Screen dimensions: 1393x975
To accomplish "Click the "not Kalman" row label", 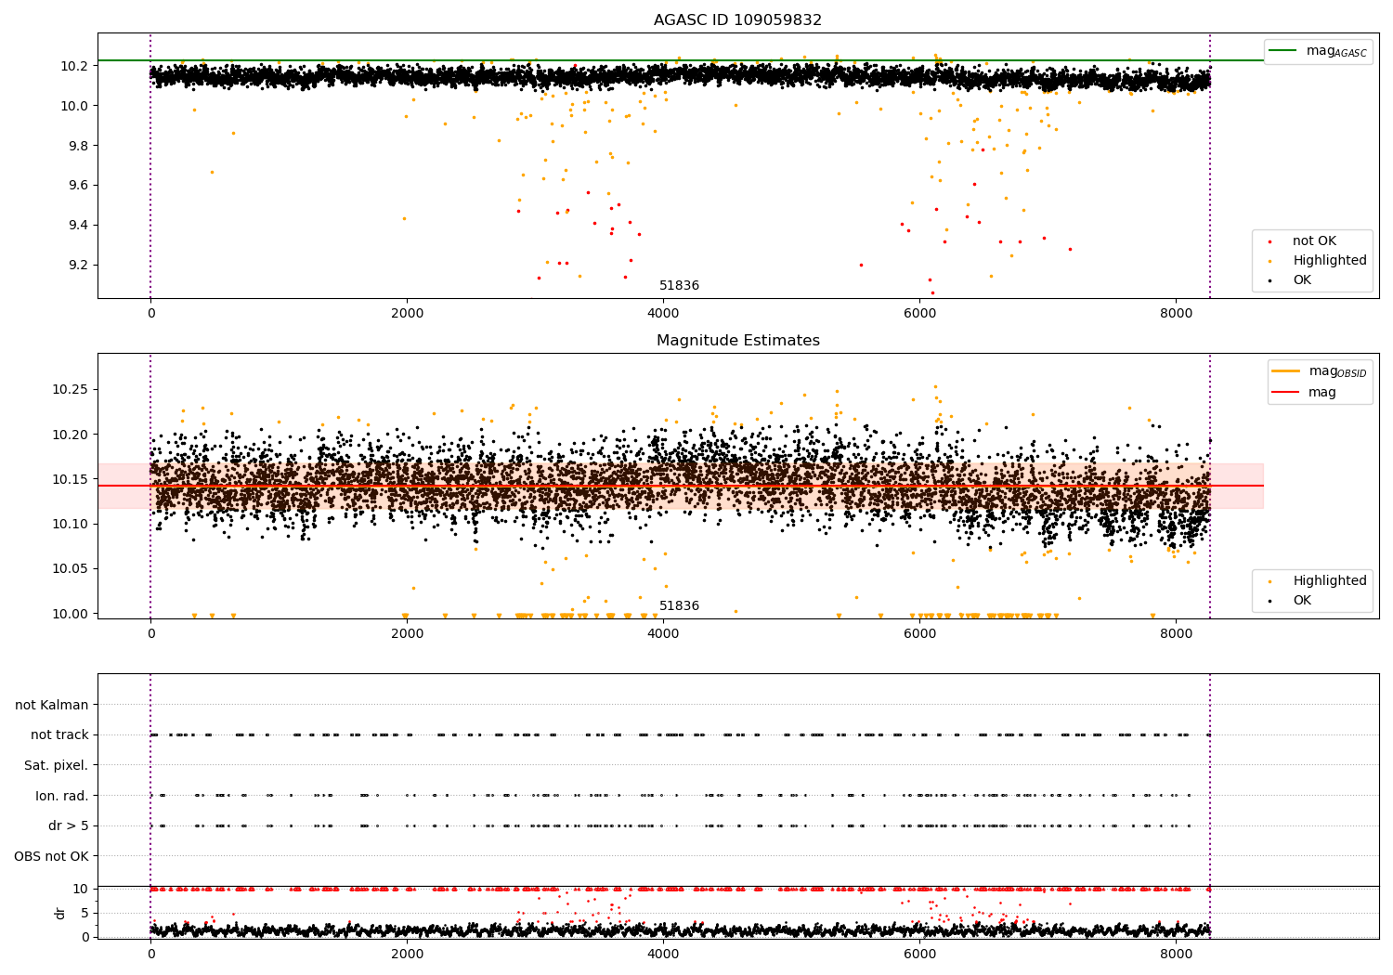I will point(52,705).
